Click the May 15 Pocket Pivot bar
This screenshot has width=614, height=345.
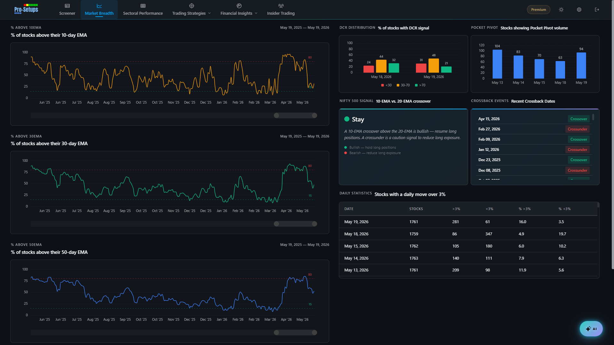coord(539,69)
